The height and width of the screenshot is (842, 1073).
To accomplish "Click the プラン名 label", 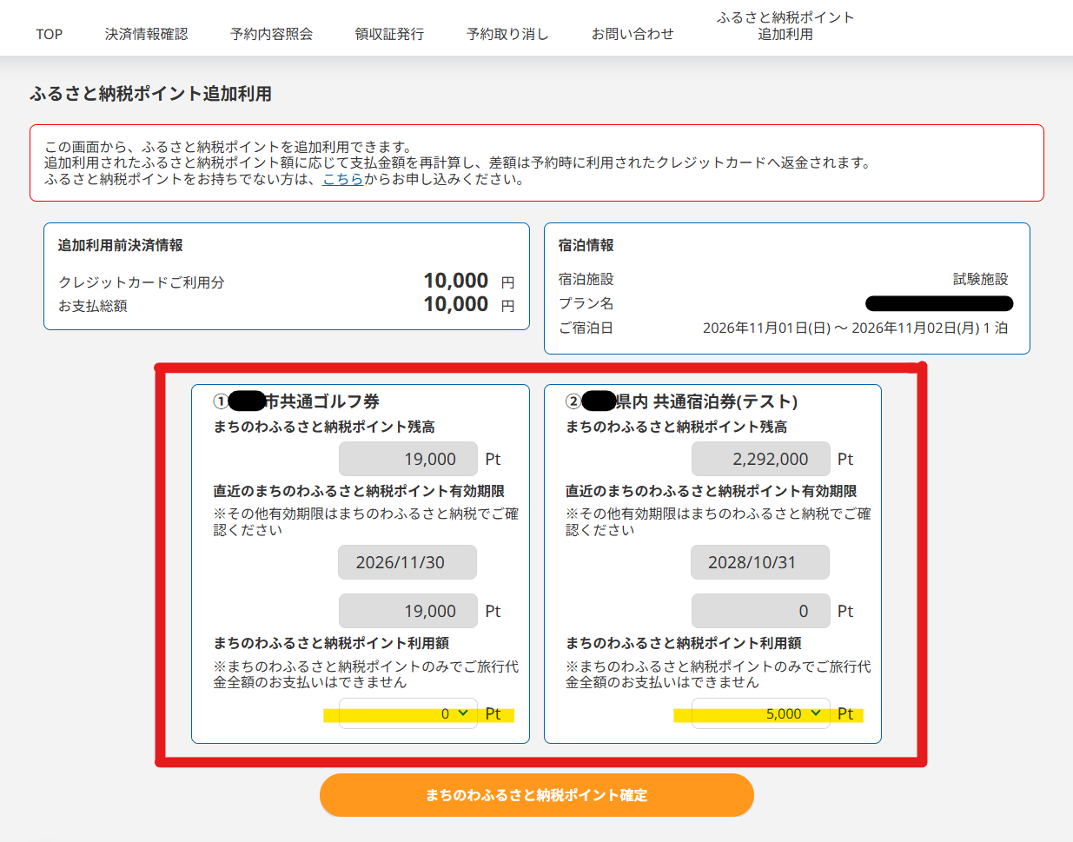I will [586, 303].
